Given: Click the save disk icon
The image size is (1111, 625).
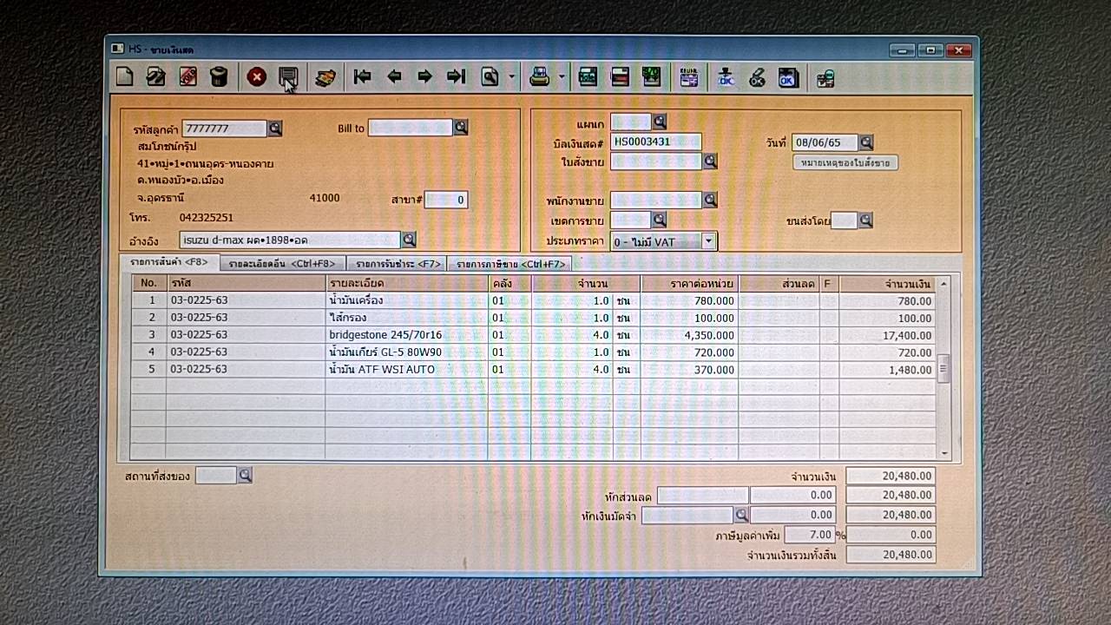Looking at the screenshot, I should coord(288,77).
